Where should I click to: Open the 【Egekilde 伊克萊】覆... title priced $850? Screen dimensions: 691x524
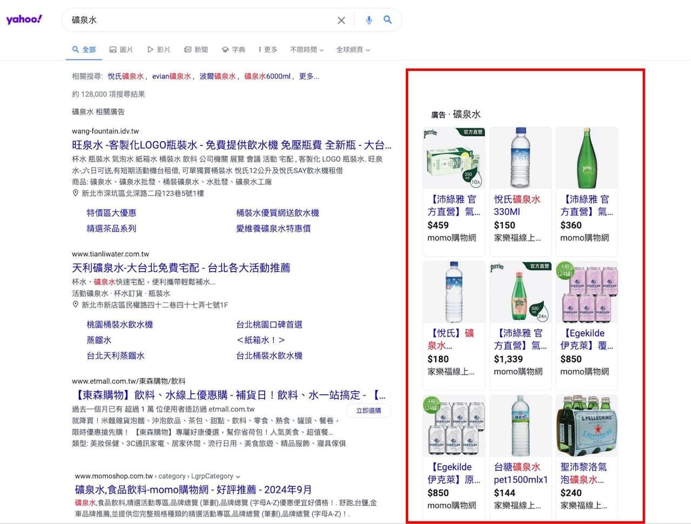[586, 339]
